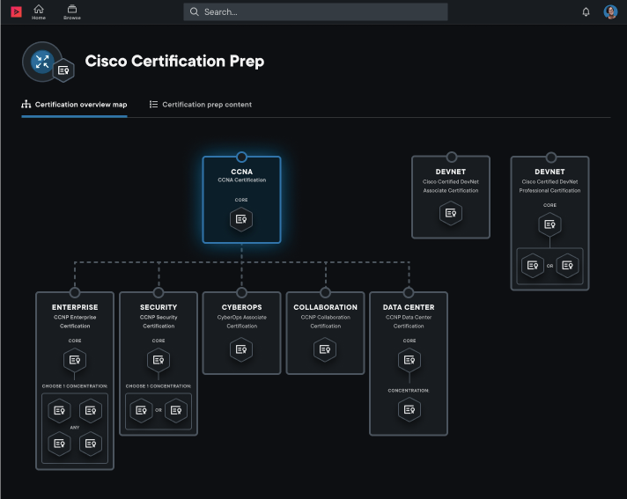Image resolution: width=627 pixels, height=499 pixels.
Task: Open DevNet Professional first concentration icon
Action: 533,265
